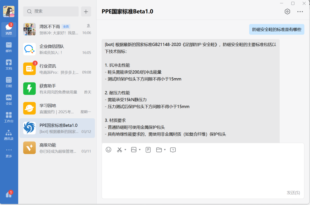Open the 学习园地 conversation

point(57,108)
